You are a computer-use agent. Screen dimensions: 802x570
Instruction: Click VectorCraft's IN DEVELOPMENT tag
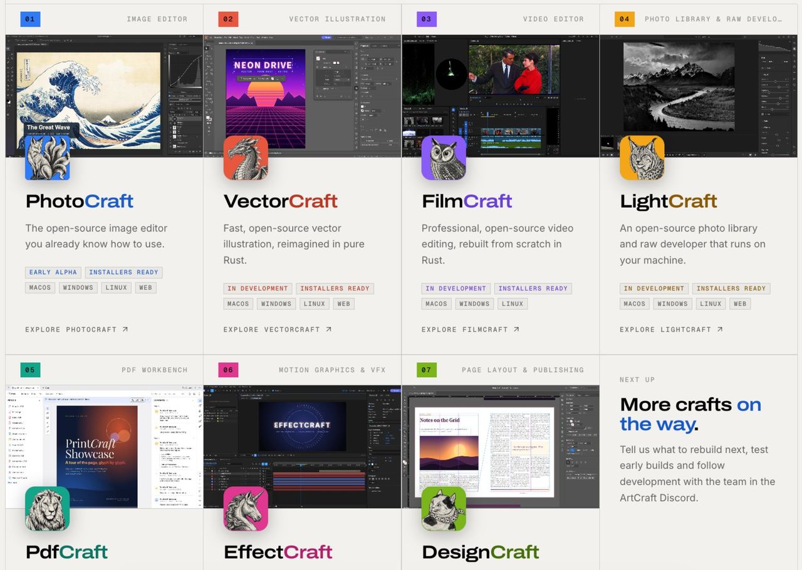pyautogui.click(x=258, y=288)
